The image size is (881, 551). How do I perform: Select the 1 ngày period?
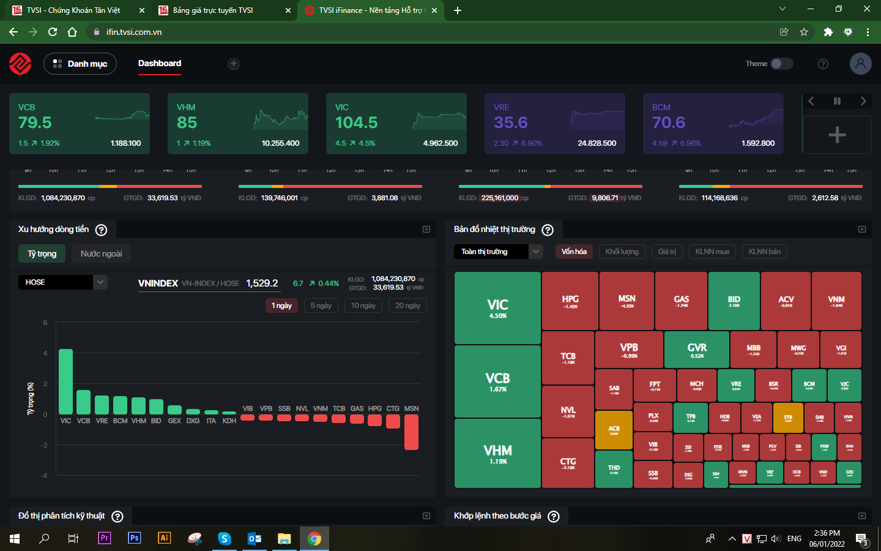(x=281, y=305)
